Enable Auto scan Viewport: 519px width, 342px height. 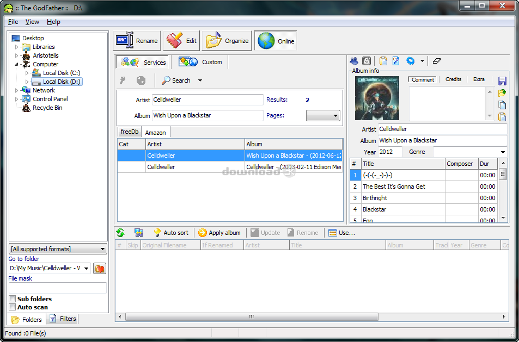12,307
